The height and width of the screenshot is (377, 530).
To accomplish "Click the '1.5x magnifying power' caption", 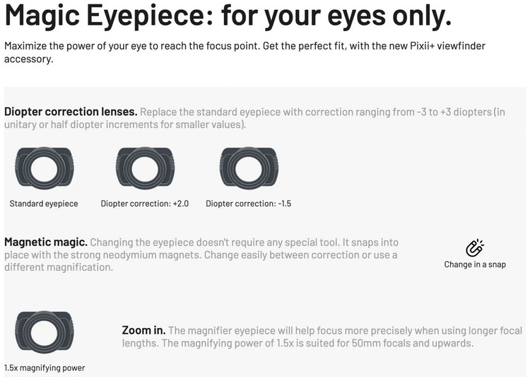I will click(x=45, y=368).
